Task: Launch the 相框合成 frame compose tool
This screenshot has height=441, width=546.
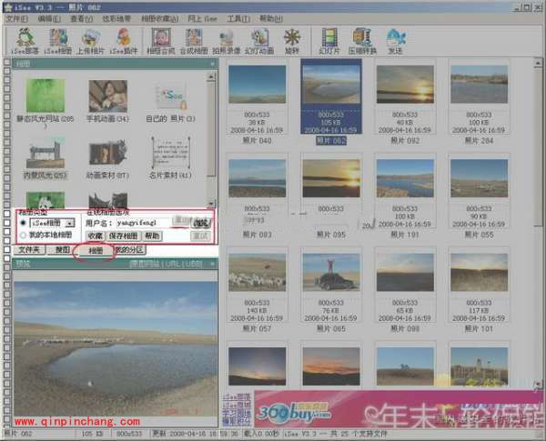Action: pos(161,41)
